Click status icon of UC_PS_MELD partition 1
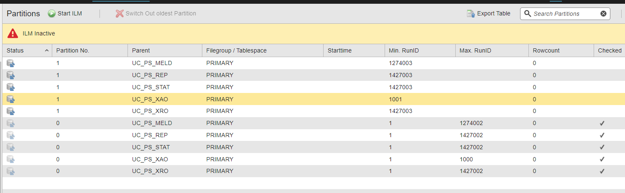This screenshot has height=193, width=625. pos(10,63)
